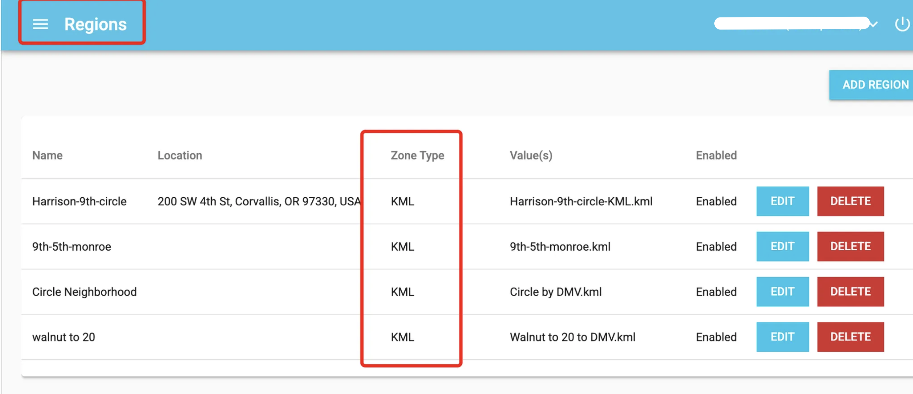Screen dimensions: 913x394
Task: Delete the Harrison-9th-circle region
Action: (x=850, y=201)
